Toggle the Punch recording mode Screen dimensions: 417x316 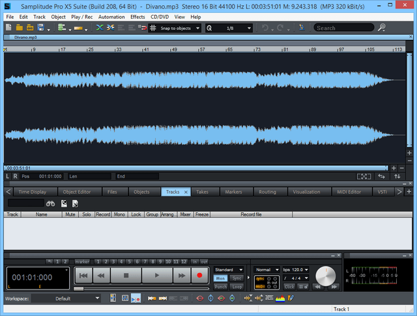(x=221, y=286)
